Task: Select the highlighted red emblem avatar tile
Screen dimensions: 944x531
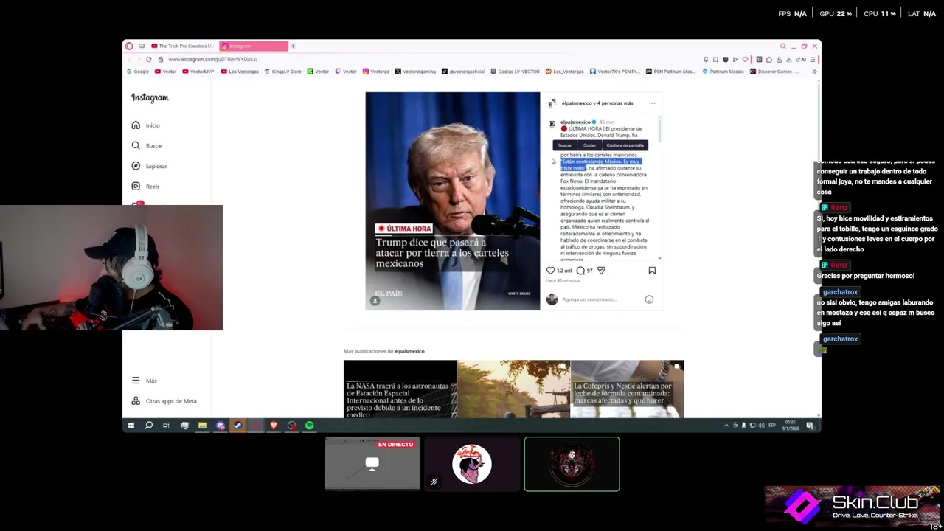Action: pos(572,464)
